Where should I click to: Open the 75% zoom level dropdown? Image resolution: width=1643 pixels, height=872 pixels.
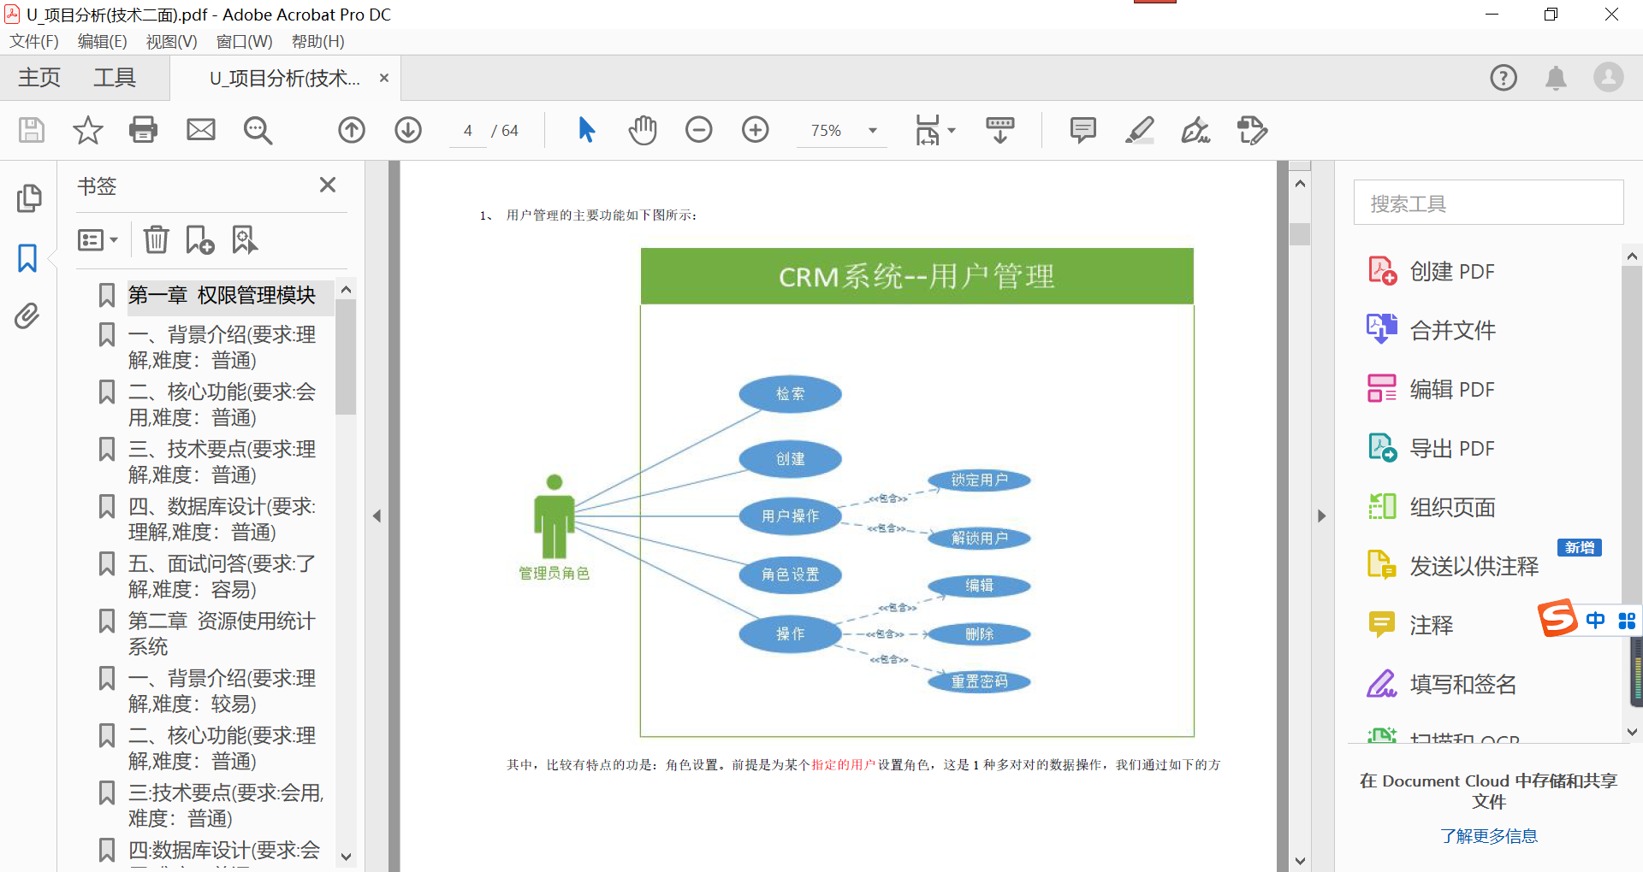click(x=872, y=130)
